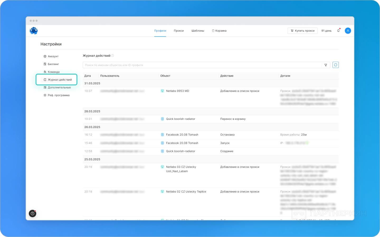Switch to the Прокси tab
The width and height of the screenshot is (380, 237).
(179, 31)
